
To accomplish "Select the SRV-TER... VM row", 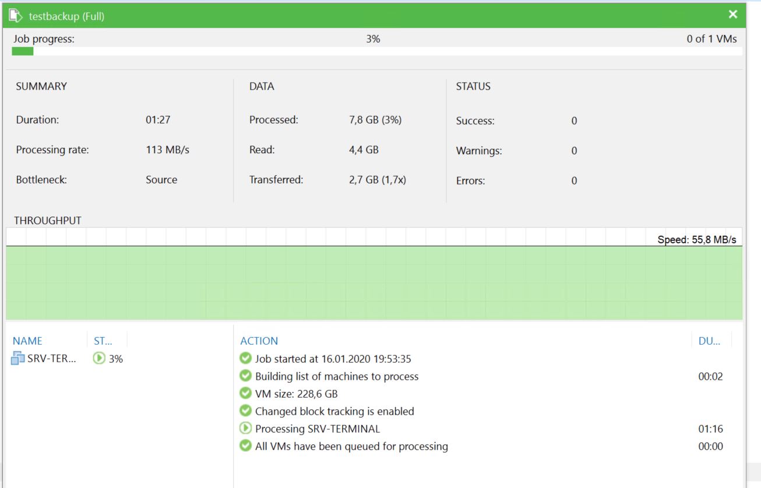I will coord(51,359).
